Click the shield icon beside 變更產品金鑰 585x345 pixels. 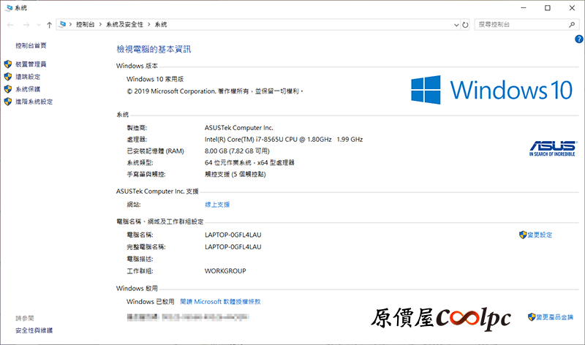click(532, 317)
